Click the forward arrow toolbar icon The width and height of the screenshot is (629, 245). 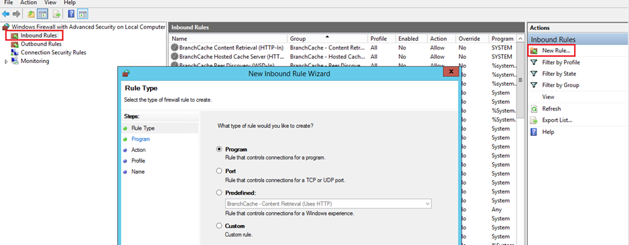pos(17,14)
